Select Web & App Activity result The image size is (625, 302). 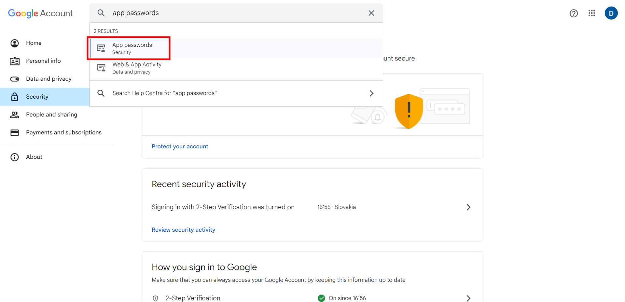(x=137, y=68)
